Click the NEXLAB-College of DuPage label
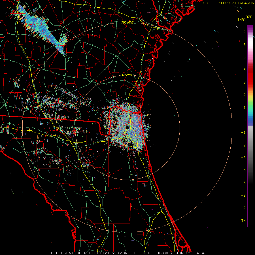This screenshot has width=255, height=255. (226, 3)
